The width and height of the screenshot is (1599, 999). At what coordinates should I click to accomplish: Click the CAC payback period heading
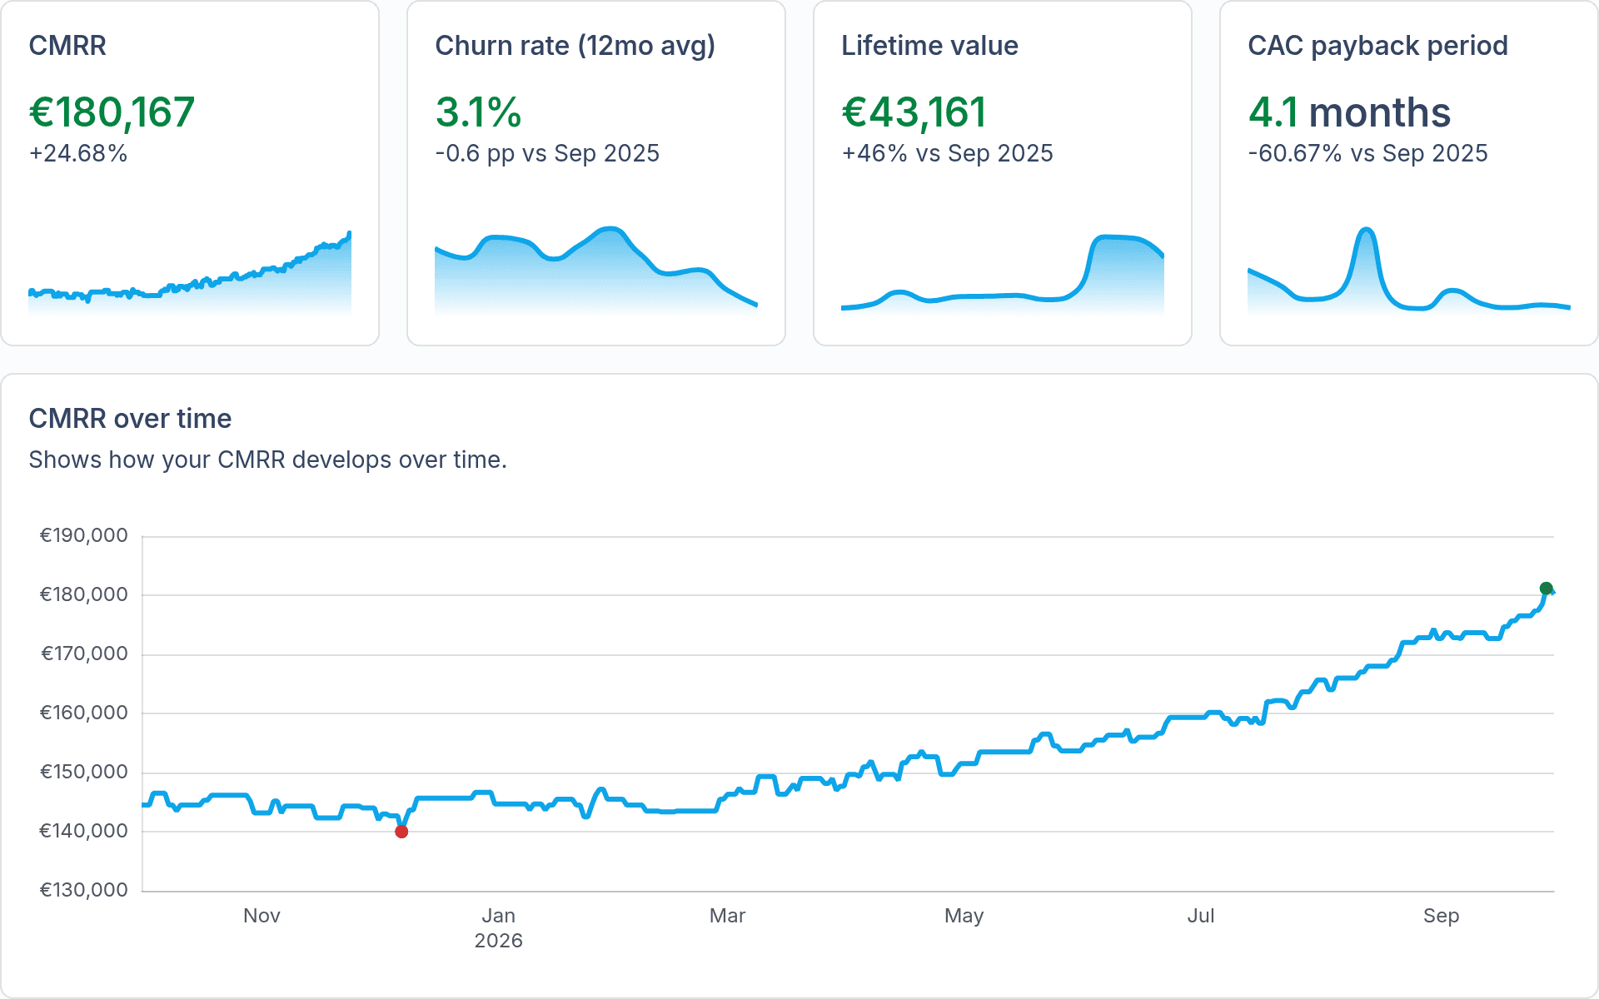pos(1377,46)
